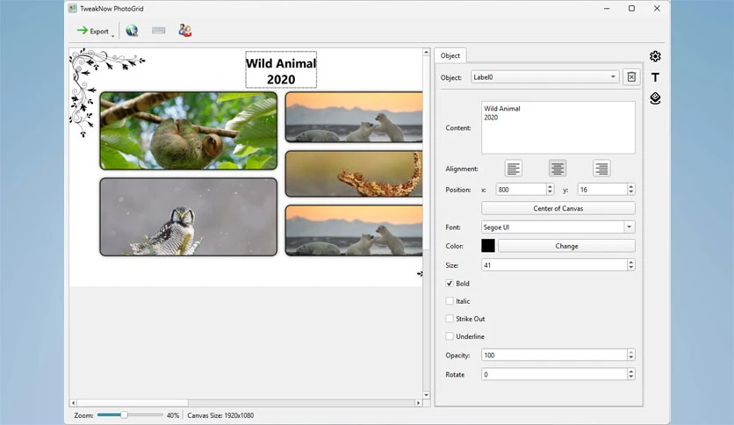734x425 pixels.
Task: Increase the Position x value
Action: 550,186
